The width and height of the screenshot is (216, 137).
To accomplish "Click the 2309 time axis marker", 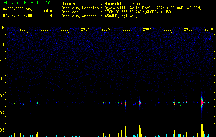I will click(188, 29).
